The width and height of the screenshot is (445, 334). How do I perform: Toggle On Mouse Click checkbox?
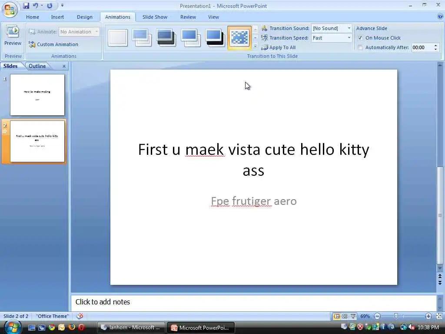(360, 38)
